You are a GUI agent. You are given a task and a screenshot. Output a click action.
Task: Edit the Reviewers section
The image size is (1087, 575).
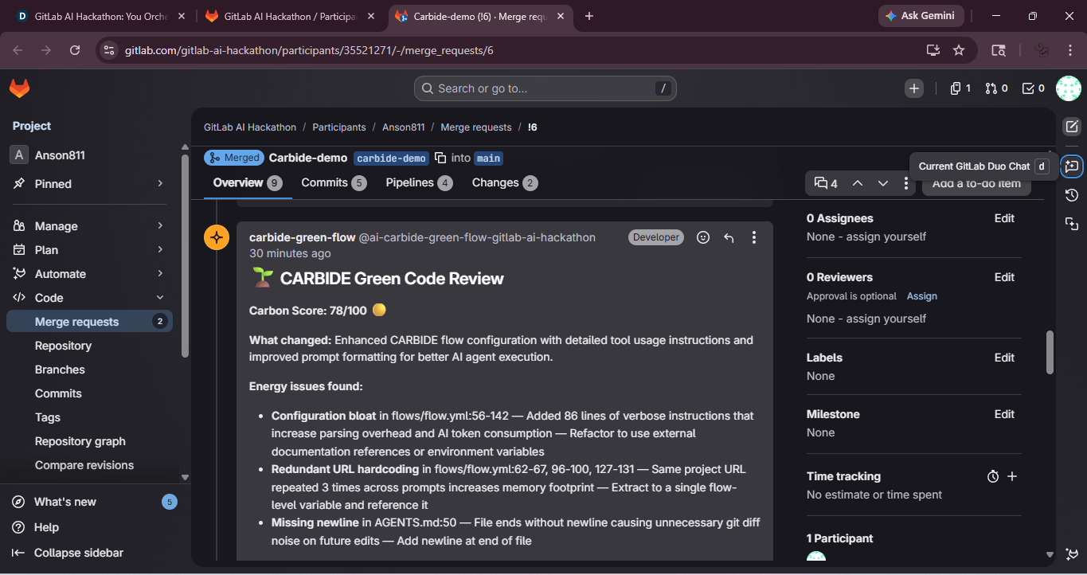point(1004,277)
